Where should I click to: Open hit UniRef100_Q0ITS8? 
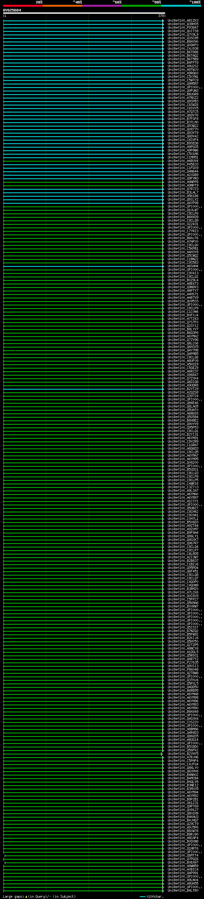(183, 31)
